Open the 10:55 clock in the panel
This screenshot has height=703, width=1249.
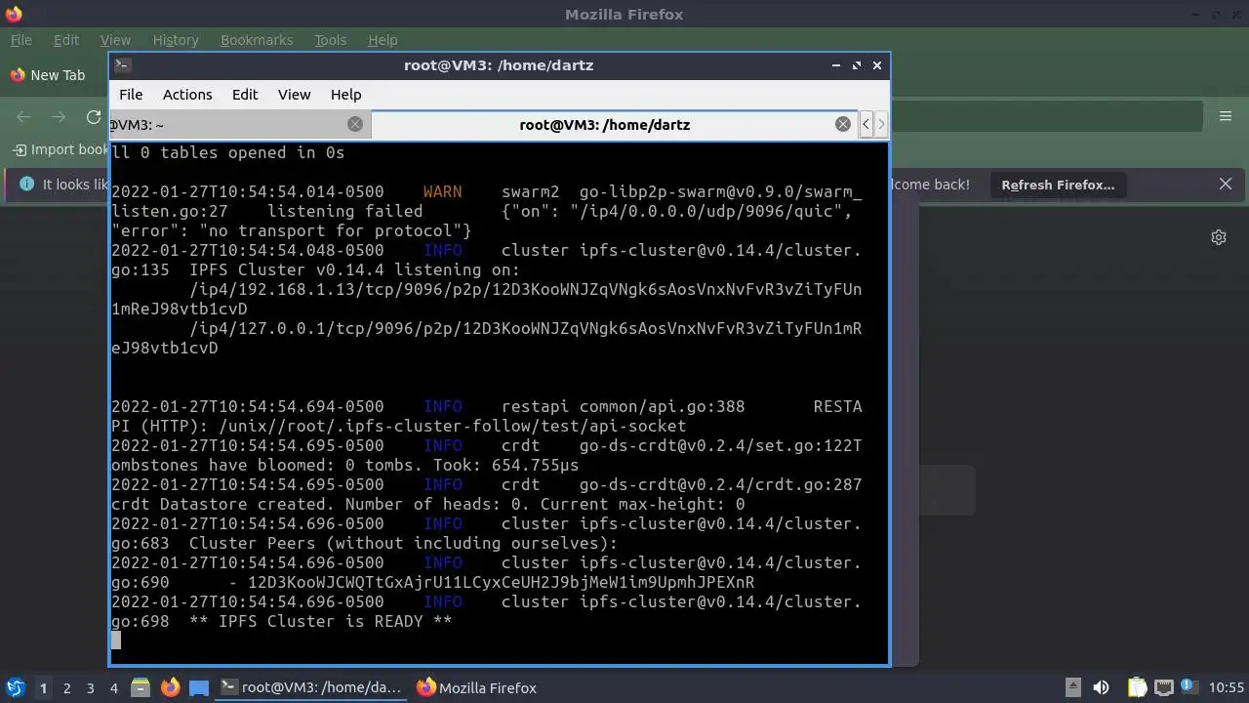tap(1227, 687)
